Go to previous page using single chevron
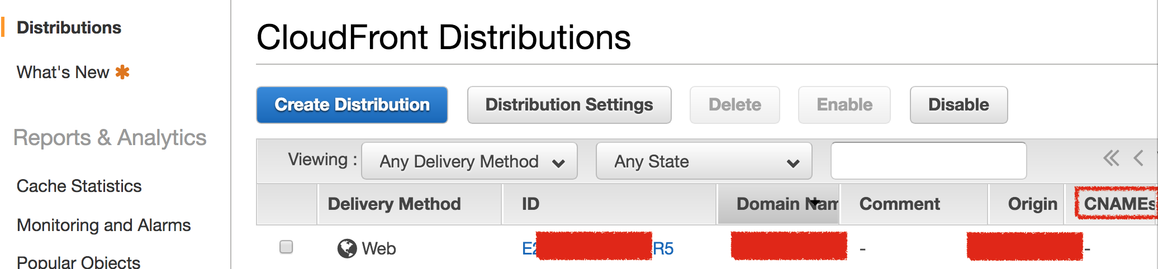This screenshot has width=1158, height=269. coord(1138,158)
